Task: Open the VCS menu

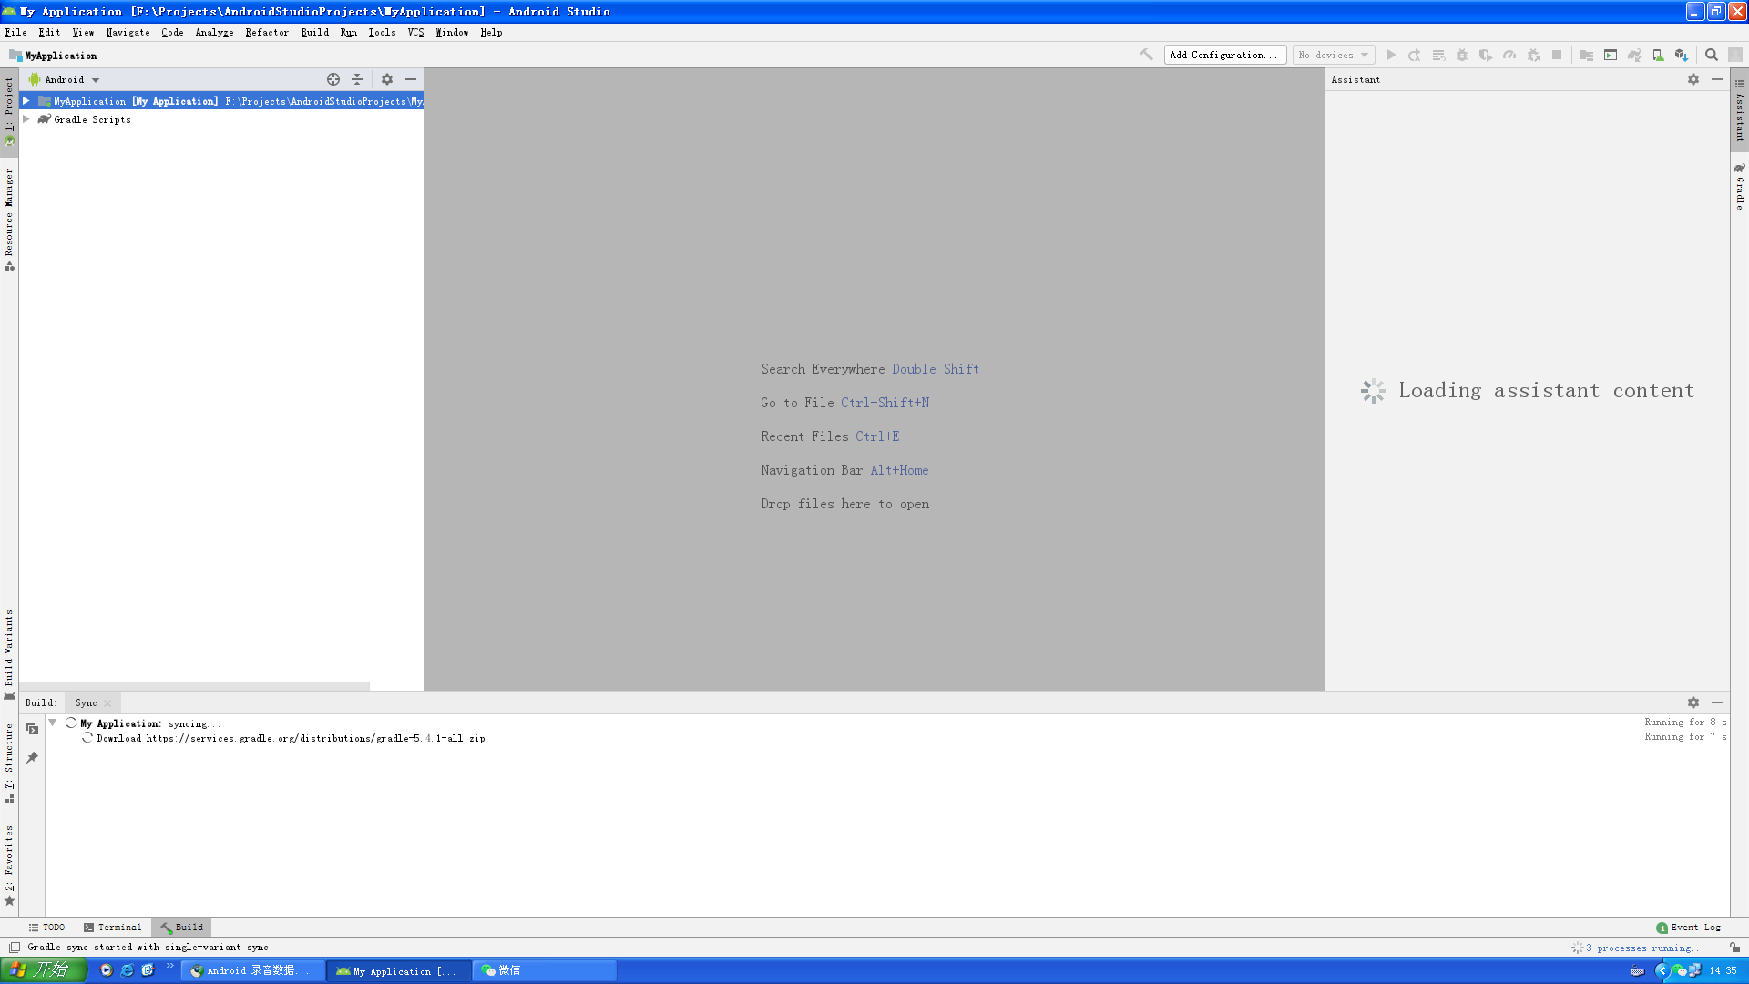Action: click(x=415, y=32)
